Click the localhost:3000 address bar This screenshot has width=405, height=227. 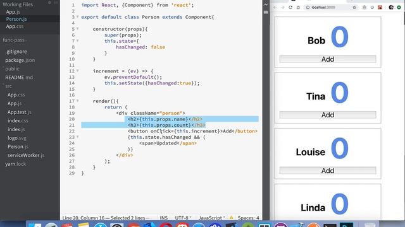click(332, 8)
